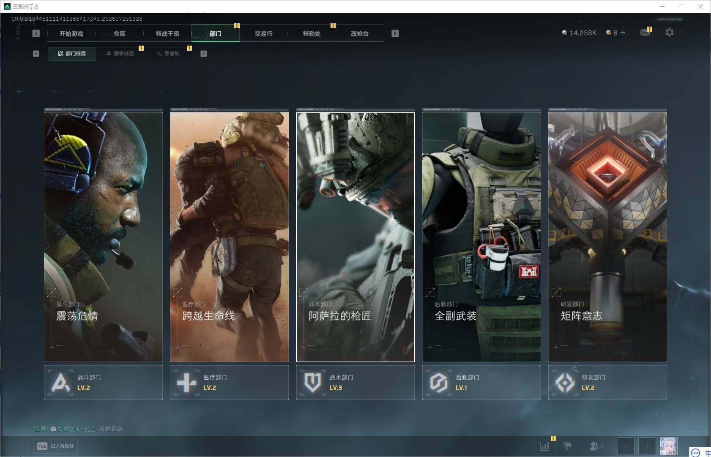Click the expand arrow on 全副武装 card
The image size is (711, 457).
(430, 292)
